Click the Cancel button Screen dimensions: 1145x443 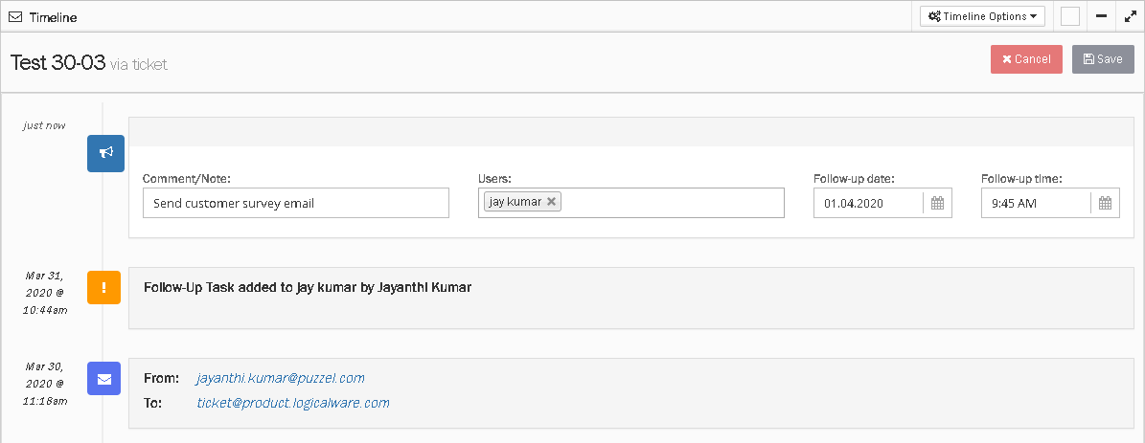(1026, 59)
